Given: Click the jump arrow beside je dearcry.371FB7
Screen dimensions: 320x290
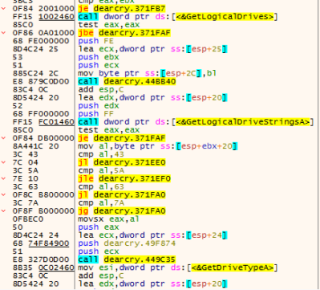Looking at the screenshot, I should point(3,9).
